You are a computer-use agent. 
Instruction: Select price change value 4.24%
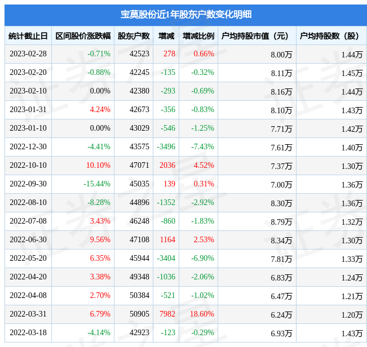100,109
